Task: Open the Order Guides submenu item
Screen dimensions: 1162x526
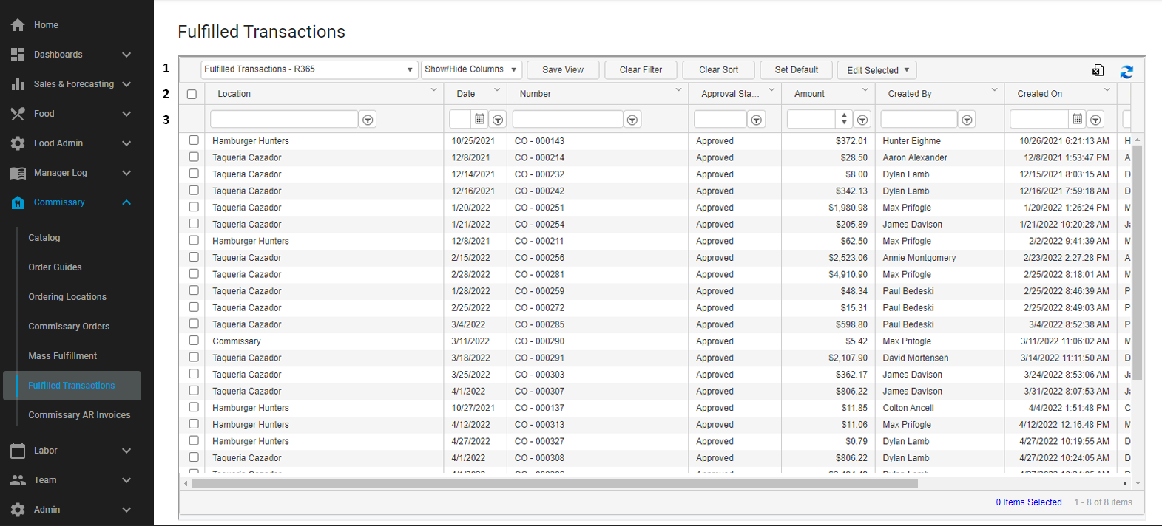Action: tap(55, 267)
